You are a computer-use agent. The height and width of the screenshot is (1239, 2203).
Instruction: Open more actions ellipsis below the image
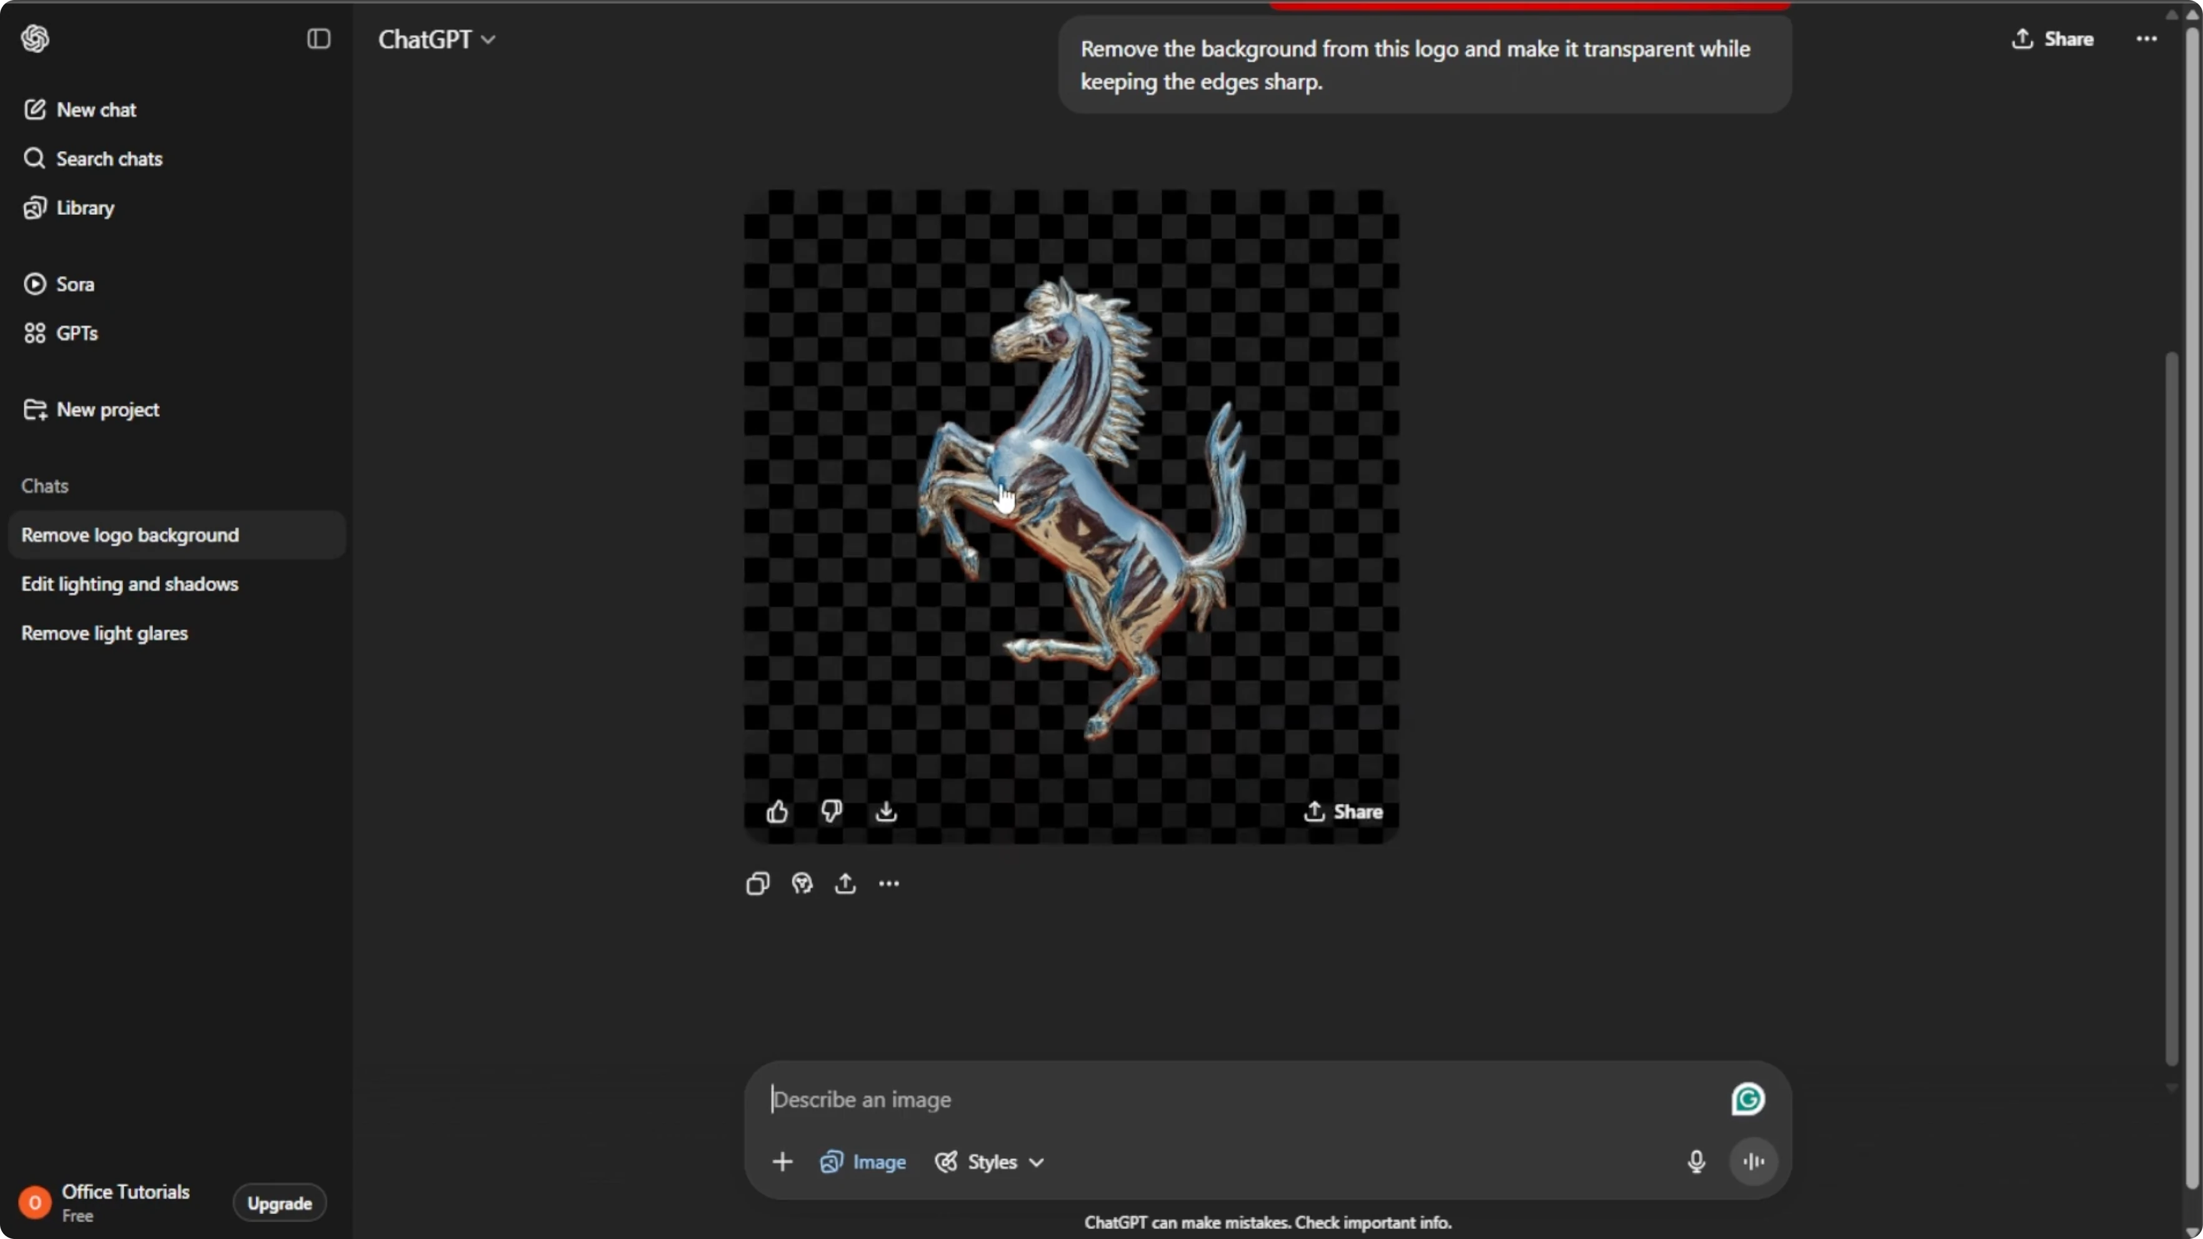point(888,883)
